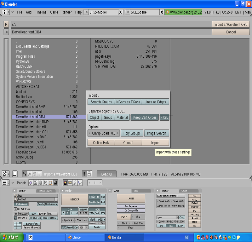Select the Shading context sphere icon
The height and width of the screenshot is (242, 252).
click(x=41, y=183)
